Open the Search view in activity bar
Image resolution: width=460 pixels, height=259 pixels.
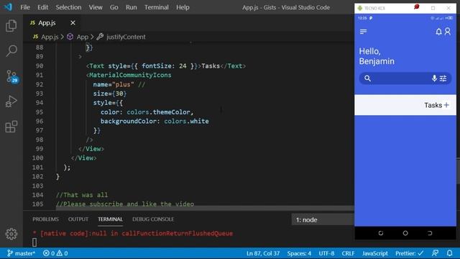pyautogui.click(x=11, y=50)
